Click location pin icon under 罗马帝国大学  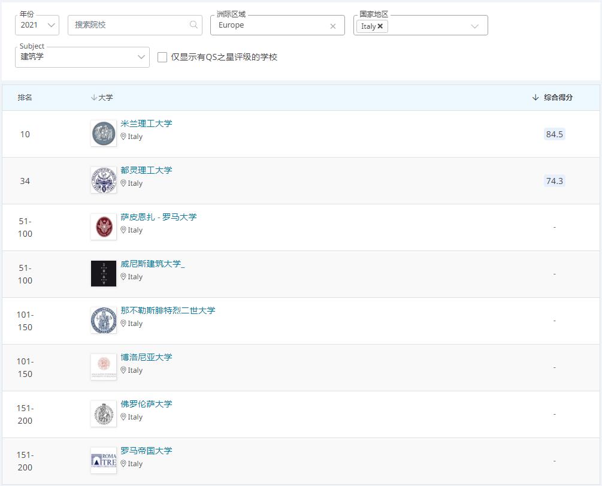point(123,464)
